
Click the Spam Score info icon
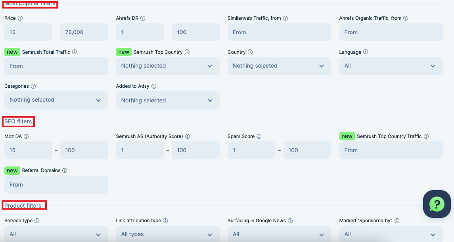pos(259,136)
